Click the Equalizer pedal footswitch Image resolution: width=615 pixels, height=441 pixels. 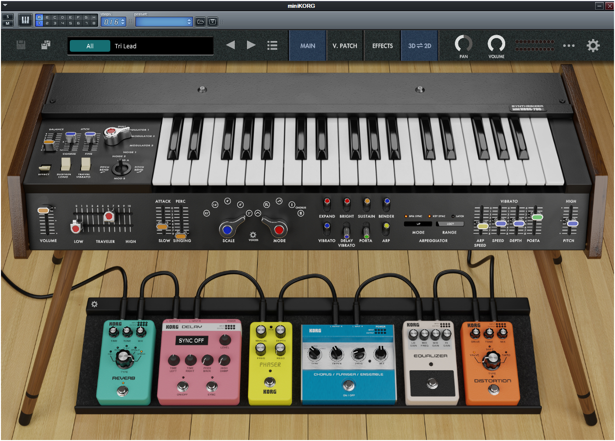432,383
